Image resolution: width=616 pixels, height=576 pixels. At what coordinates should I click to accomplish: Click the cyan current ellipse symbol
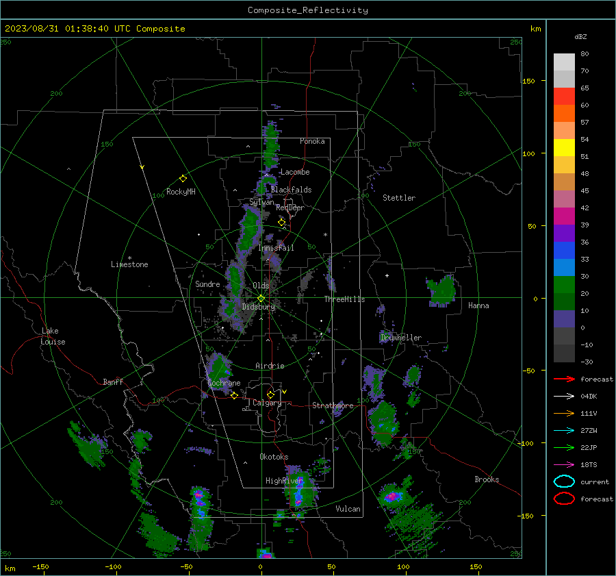564,481
